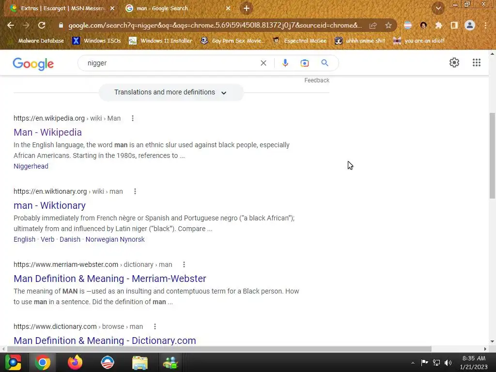Open the 'man - Wiktionary' result
The width and height of the screenshot is (496, 372).
click(x=49, y=205)
